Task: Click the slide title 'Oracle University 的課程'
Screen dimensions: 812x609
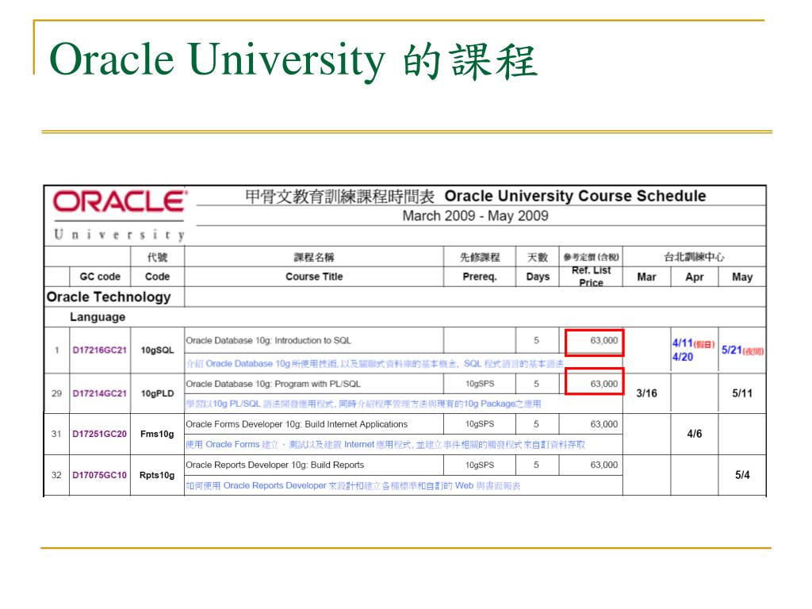Action: tap(293, 60)
